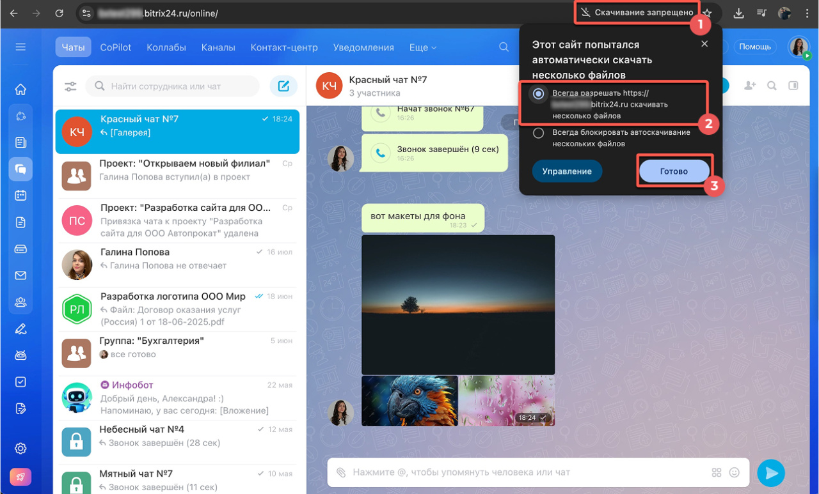Viewport: 819px width, 494px height.
Task: Open chat 'Проект: "Разработка сайта для ООО...'
Action: coord(177,220)
